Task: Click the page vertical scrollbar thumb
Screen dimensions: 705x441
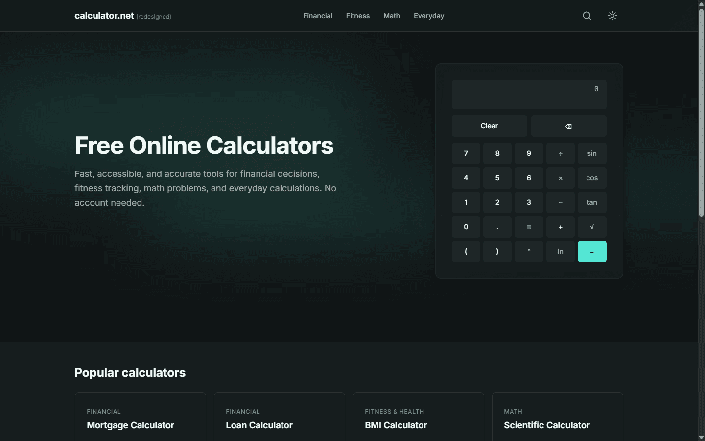Action: coord(701,112)
